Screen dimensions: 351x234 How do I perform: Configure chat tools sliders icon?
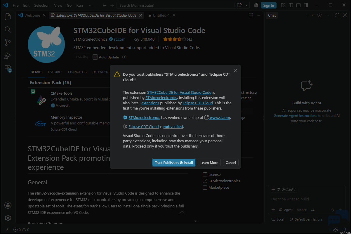[x=313, y=210]
